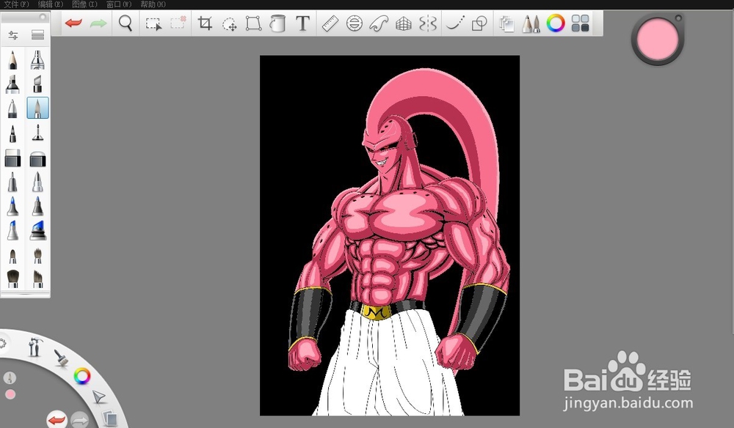734x428 pixels.
Task: Click pink current color dot in lagoon
Action: point(10,394)
